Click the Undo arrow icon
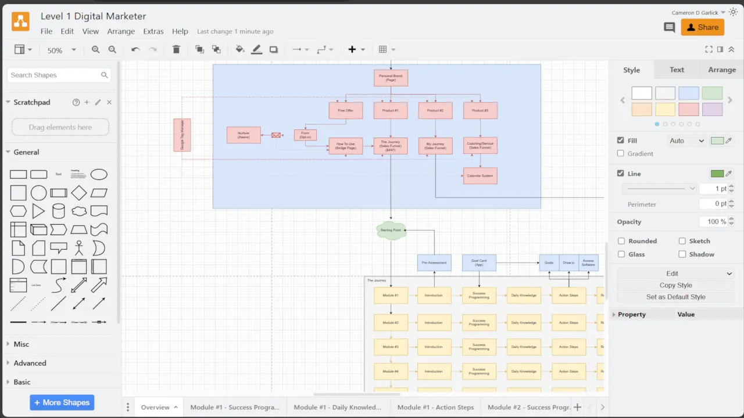744x418 pixels. [x=135, y=50]
